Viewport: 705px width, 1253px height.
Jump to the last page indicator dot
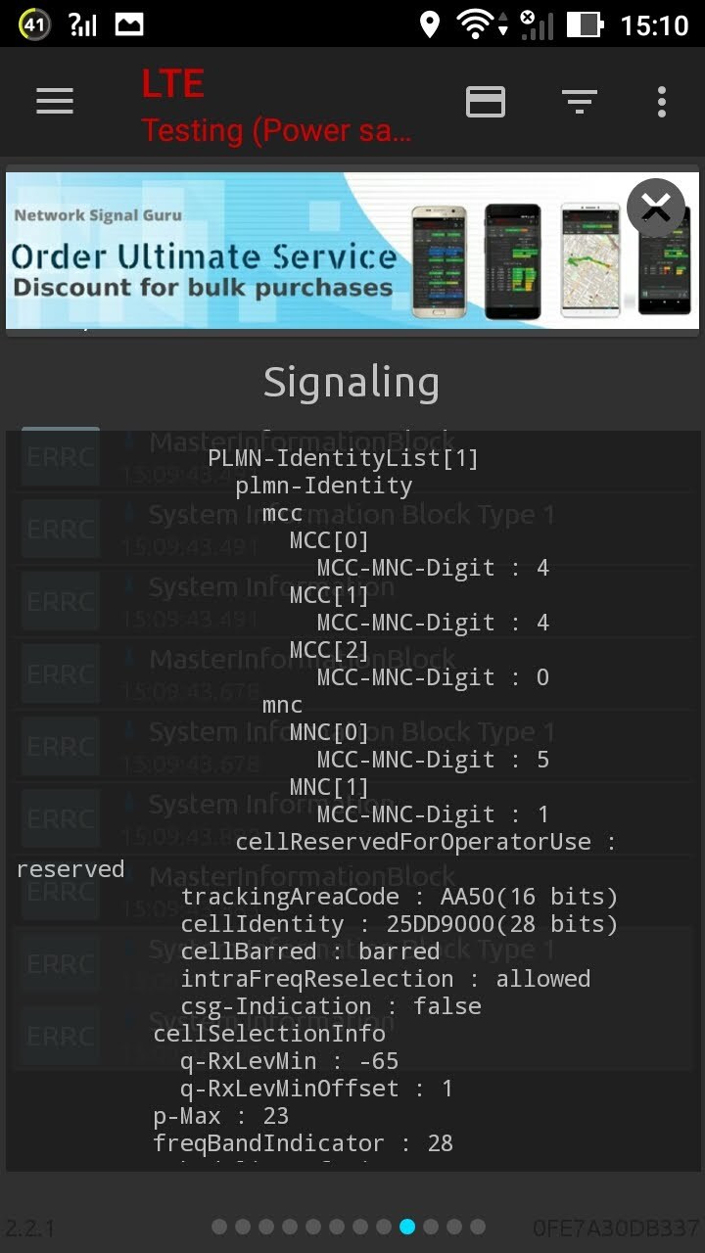[x=478, y=1227]
